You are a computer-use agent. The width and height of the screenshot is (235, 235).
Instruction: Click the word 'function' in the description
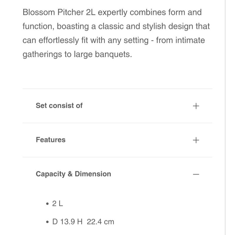pyautogui.click(x=37, y=27)
